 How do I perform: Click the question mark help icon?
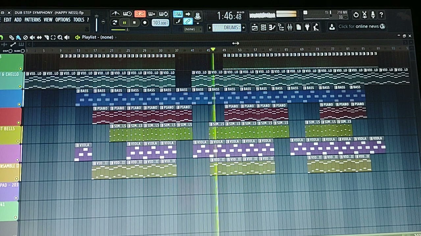click(381, 15)
